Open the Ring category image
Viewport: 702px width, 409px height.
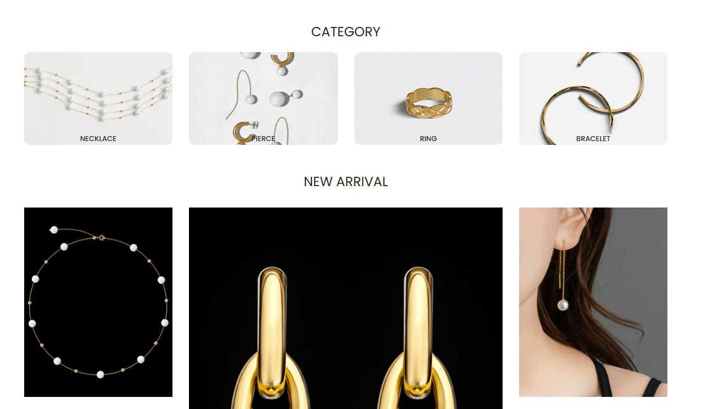point(428,98)
